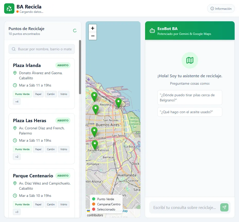Screen dimensions: 239x222
Task: Choose the suggestion about aceite usado
Action: tap(190, 112)
